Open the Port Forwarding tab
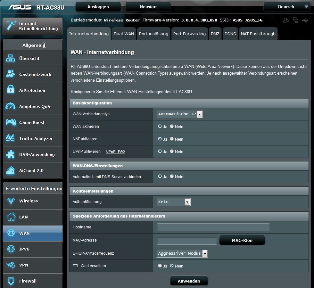Image resolution: width=314 pixels, height=288 pixels. (189, 34)
